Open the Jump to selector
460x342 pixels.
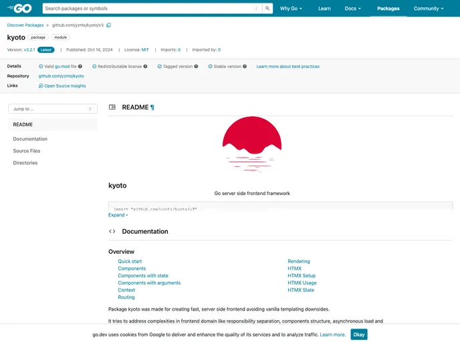pyautogui.click(x=52, y=108)
